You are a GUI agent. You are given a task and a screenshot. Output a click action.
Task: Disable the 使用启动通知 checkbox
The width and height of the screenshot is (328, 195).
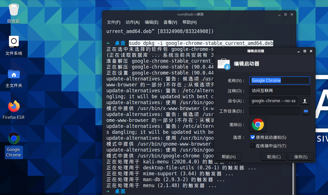point(253,137)
